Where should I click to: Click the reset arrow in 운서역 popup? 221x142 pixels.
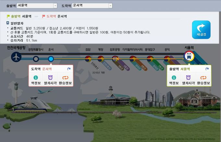pyautogui.click(x=69, y=69)
